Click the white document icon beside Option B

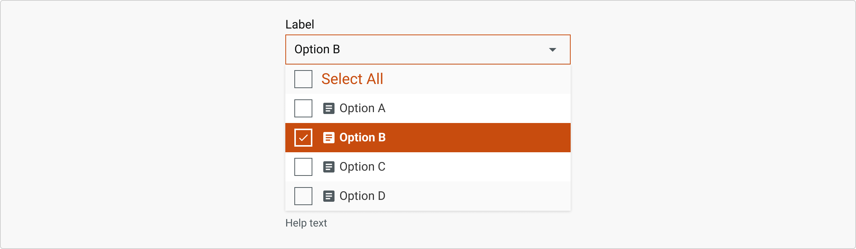pyautogui.click(x=329, y=138)
